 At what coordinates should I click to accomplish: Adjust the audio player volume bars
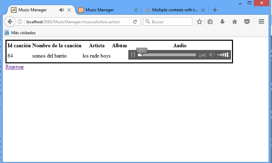tap(223, 55)
